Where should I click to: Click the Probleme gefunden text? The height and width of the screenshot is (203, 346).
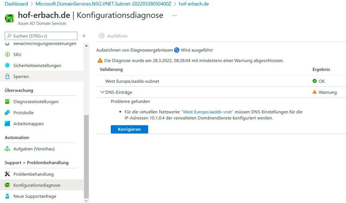tap(130, 101)
